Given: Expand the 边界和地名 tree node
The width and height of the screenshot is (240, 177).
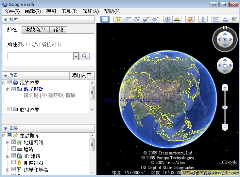Looking at the screenshot, I should (x=8, y=170).
